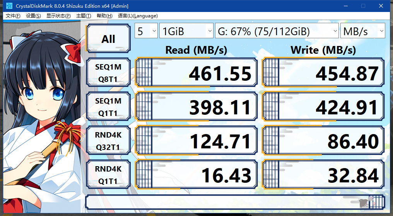
Task: Click RND4K Q1T1 read value 16.43
Action: click(x=196, y=175)
